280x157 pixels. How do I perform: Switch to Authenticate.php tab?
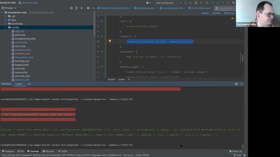point(146,8)
